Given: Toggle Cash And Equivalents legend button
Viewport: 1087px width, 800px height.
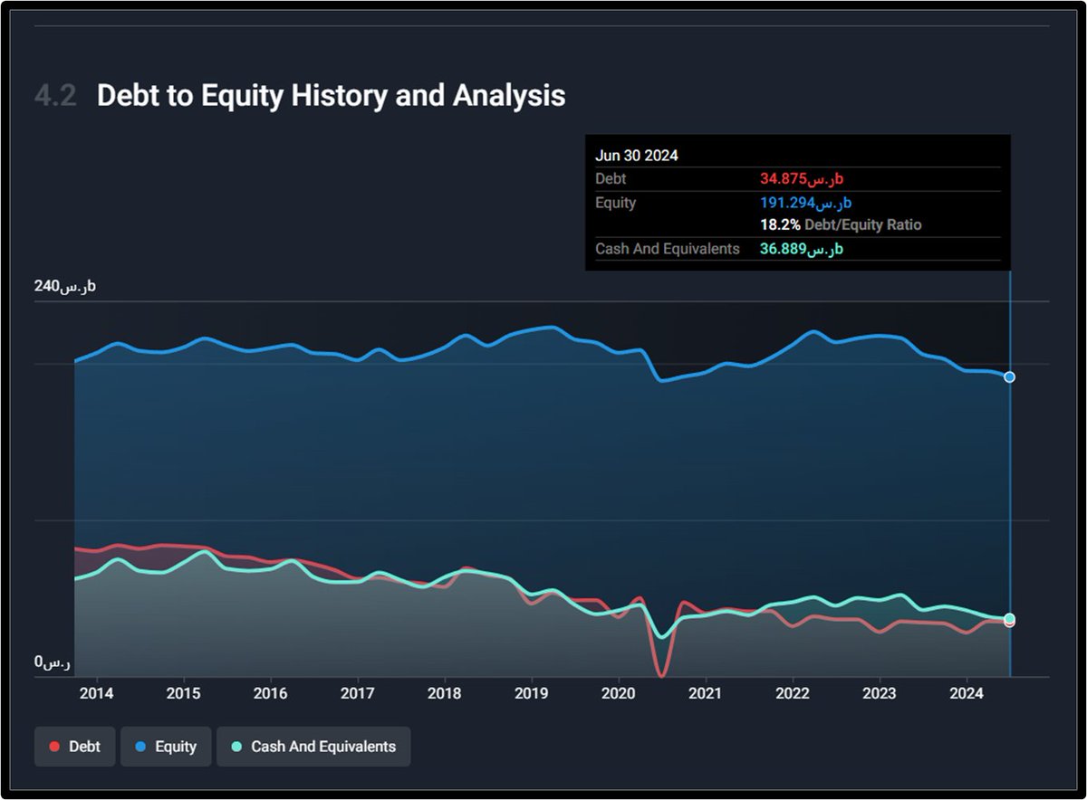Looking at the screenshot, I should point(313,747).
